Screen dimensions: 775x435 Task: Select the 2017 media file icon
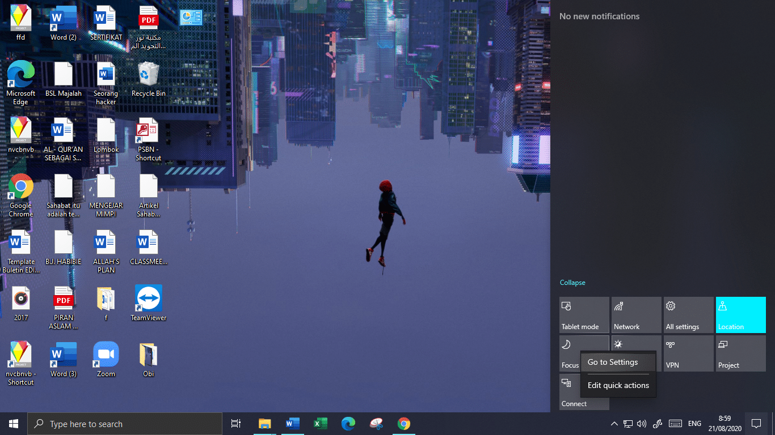point(21,303)
